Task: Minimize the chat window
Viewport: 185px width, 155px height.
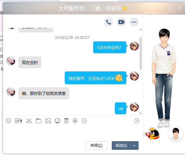Action: click(x=161, y=8)
